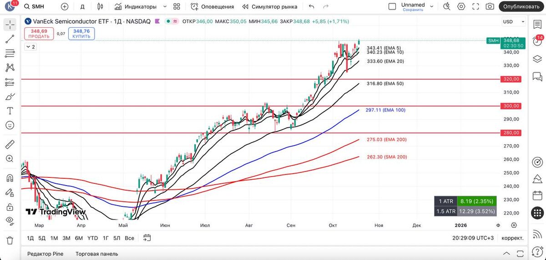Image resolution: width=546 pixels, height=260 pixels.
Task: Switch chart to fullscreen mode
Action: 475,7
